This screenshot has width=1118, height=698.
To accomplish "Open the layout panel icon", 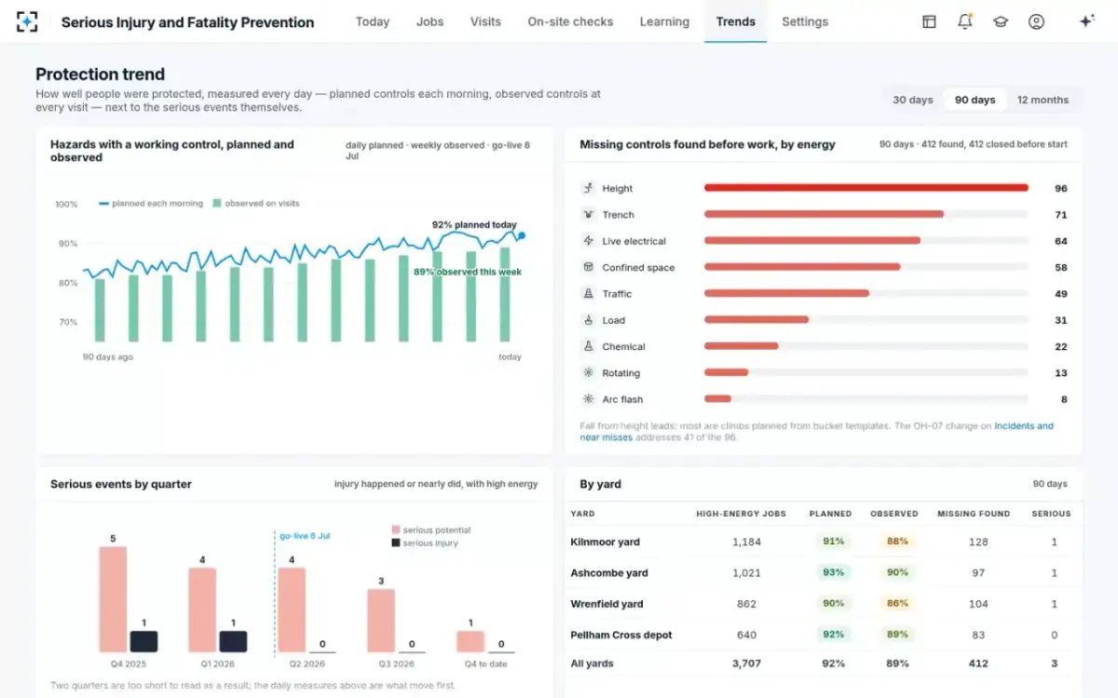I will [x=929, y=21].
